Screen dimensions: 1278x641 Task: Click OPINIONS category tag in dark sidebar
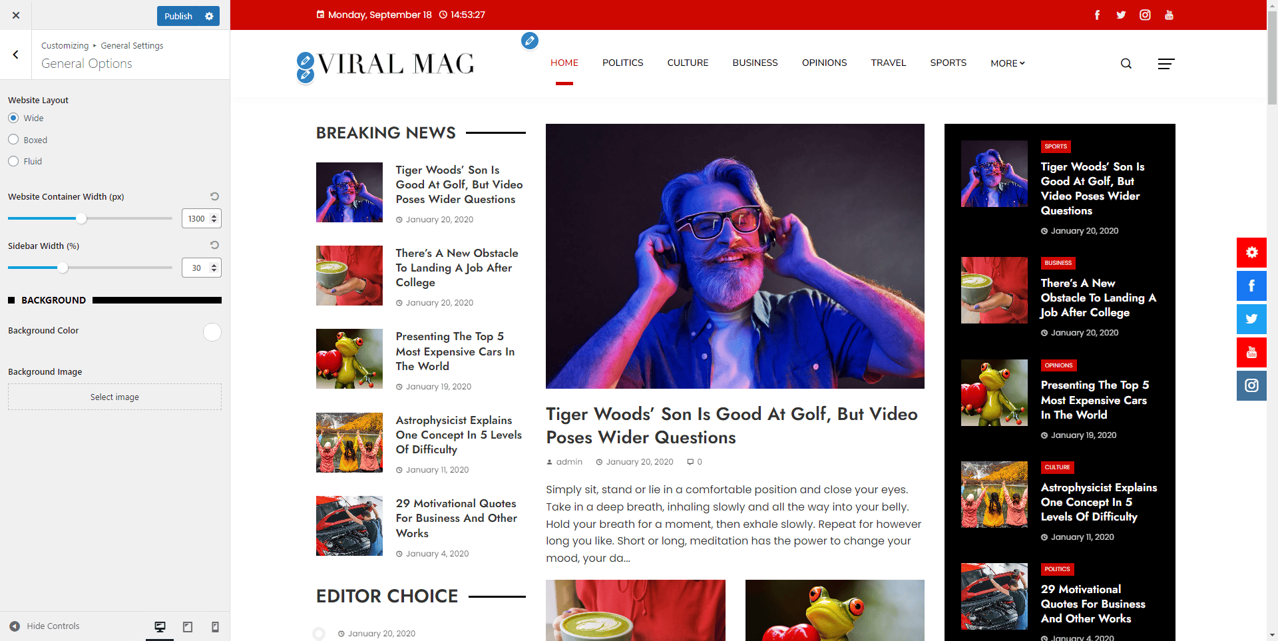[x=1058, y=365]
